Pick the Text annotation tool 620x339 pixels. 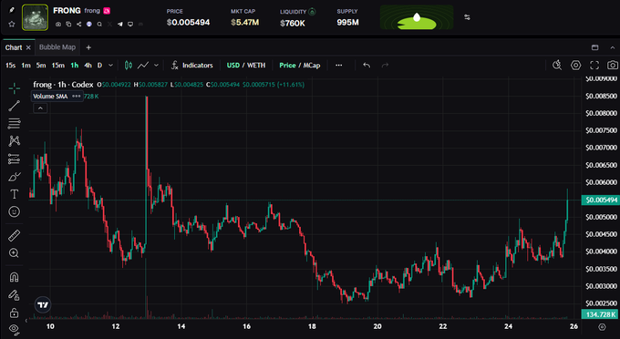[14, 194]
